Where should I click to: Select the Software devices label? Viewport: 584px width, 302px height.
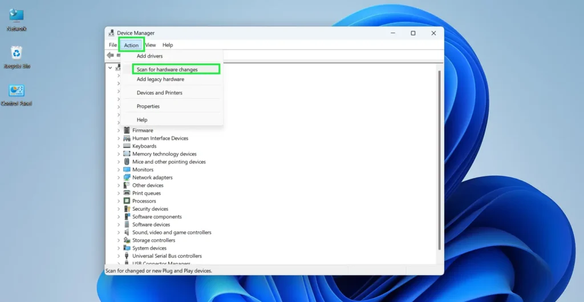coord(151,224)
